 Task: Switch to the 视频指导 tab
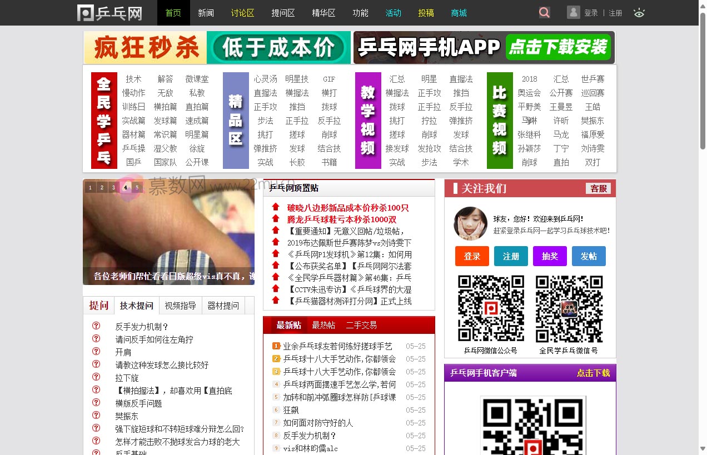coord(180,306)
